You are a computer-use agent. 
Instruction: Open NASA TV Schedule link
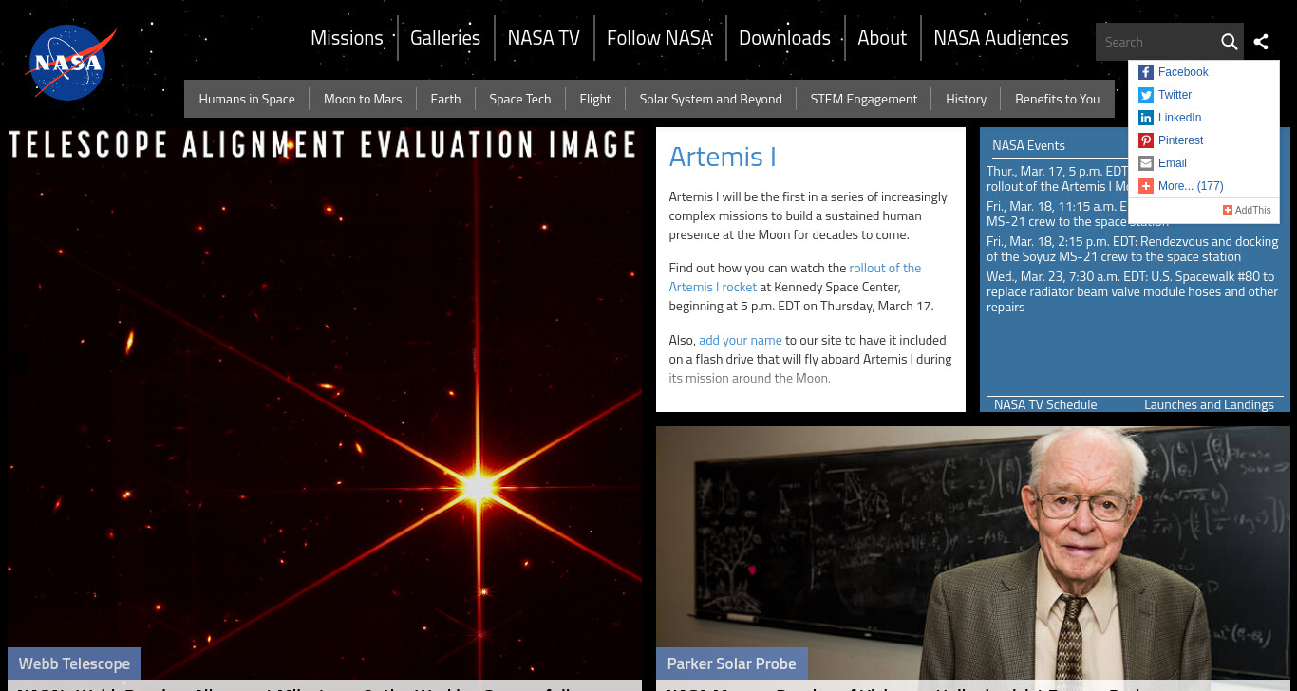click(x=1045, y=404)
